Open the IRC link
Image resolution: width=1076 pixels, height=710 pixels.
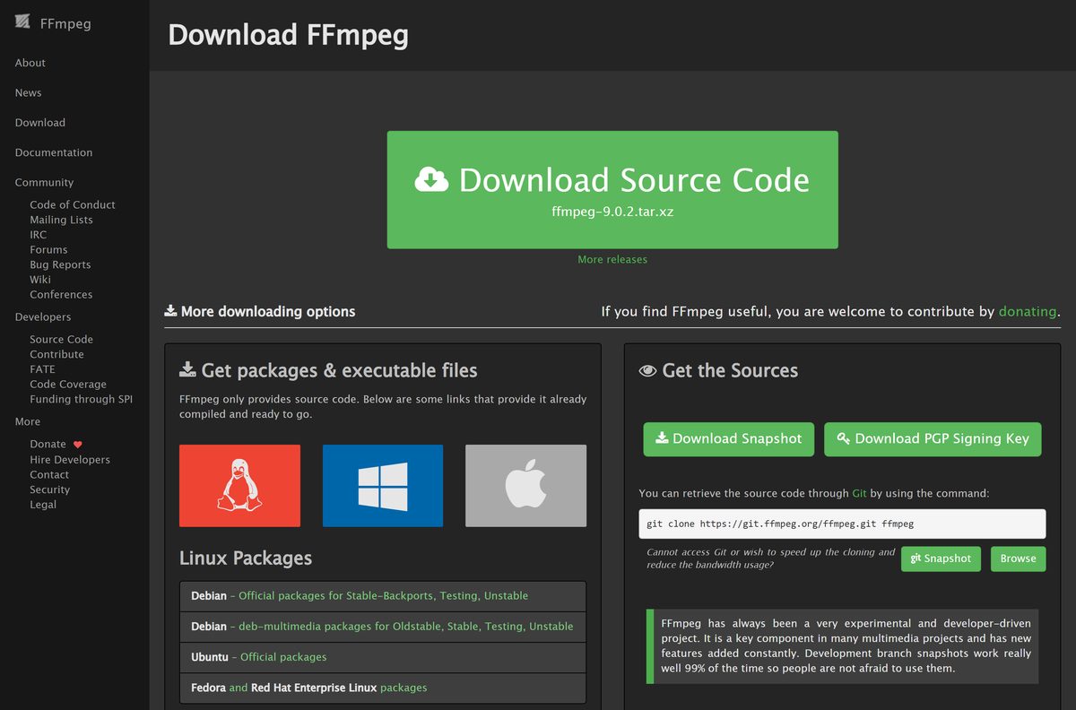point(38,235)
